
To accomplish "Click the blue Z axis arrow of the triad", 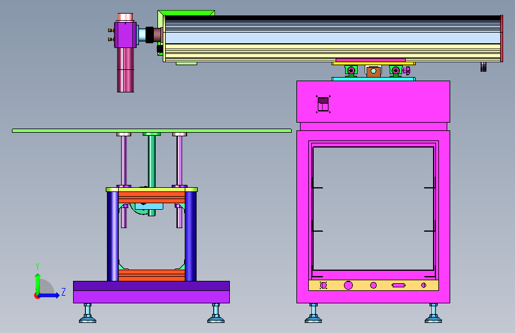I will click(x=49, y=295).
